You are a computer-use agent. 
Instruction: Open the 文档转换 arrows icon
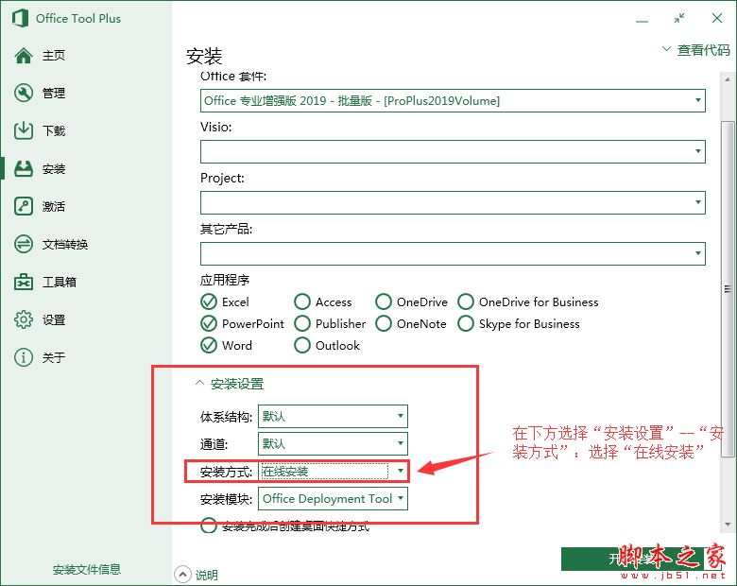tap(24, 244)
